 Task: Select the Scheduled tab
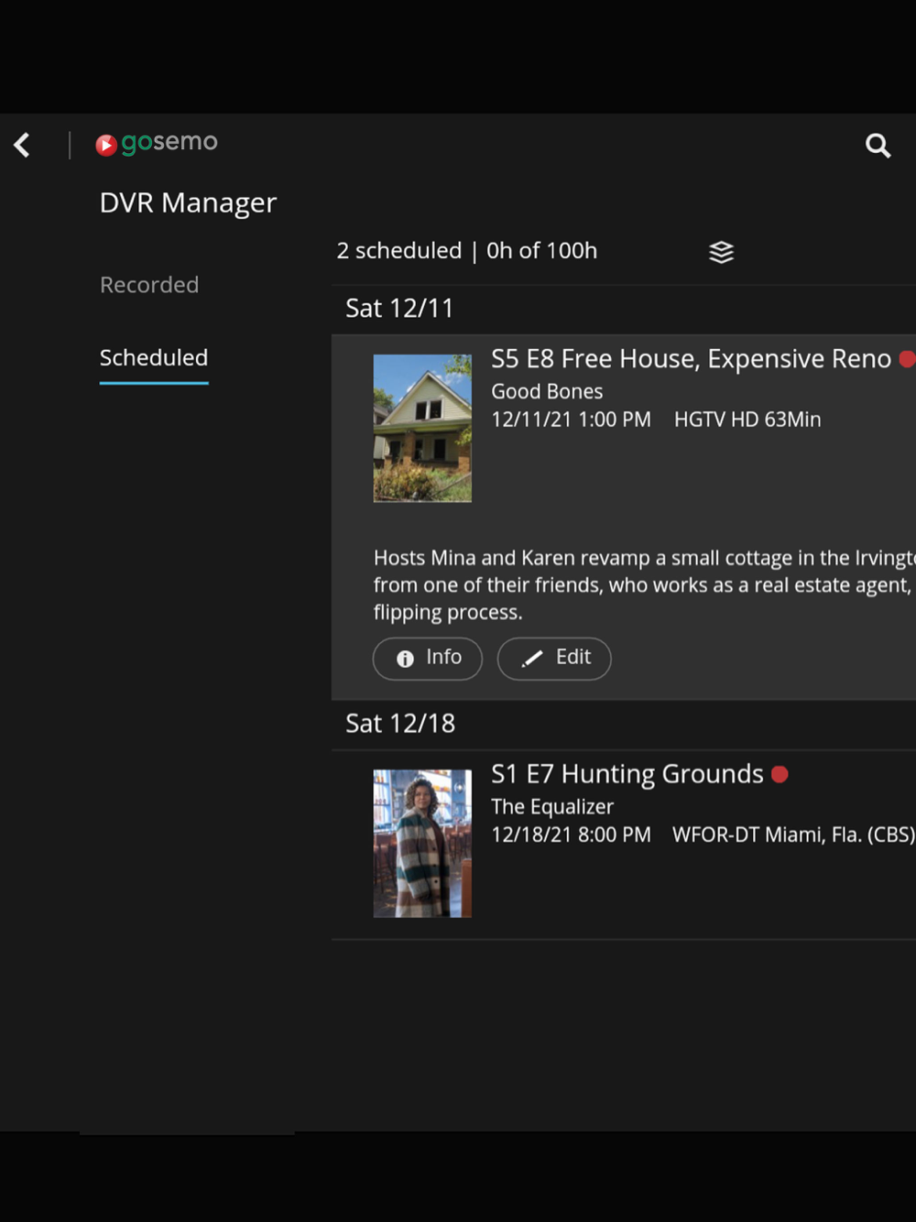point(154,358)
